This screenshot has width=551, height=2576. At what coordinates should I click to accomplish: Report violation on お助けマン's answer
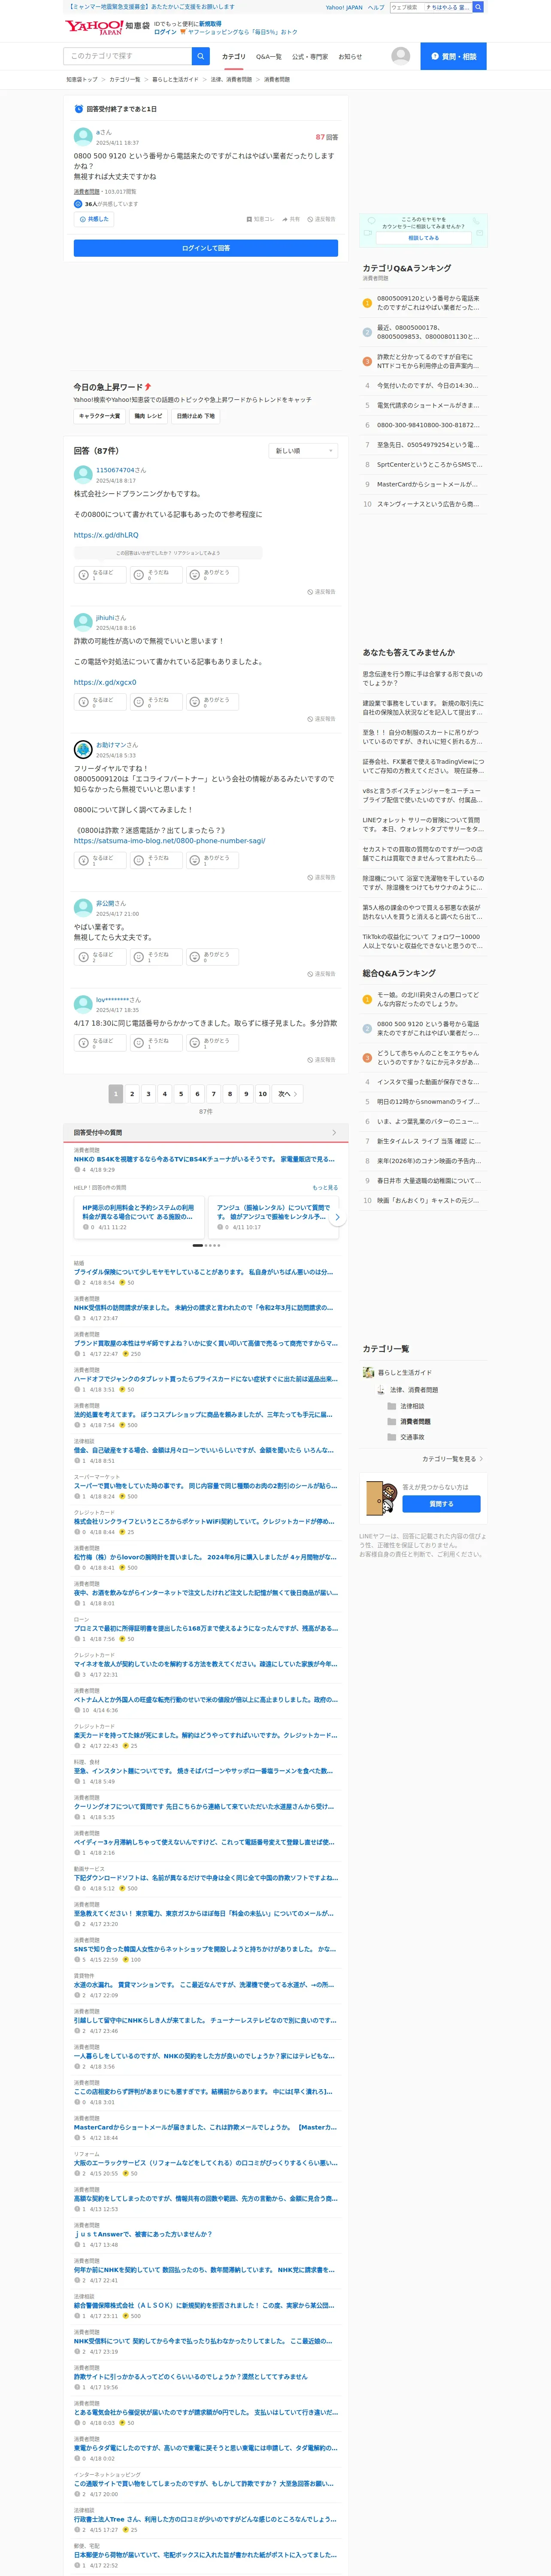pos(321,877)
